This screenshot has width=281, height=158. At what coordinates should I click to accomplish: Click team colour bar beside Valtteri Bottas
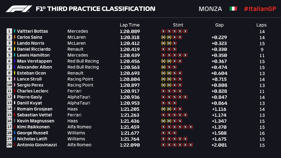coord(15,31)
